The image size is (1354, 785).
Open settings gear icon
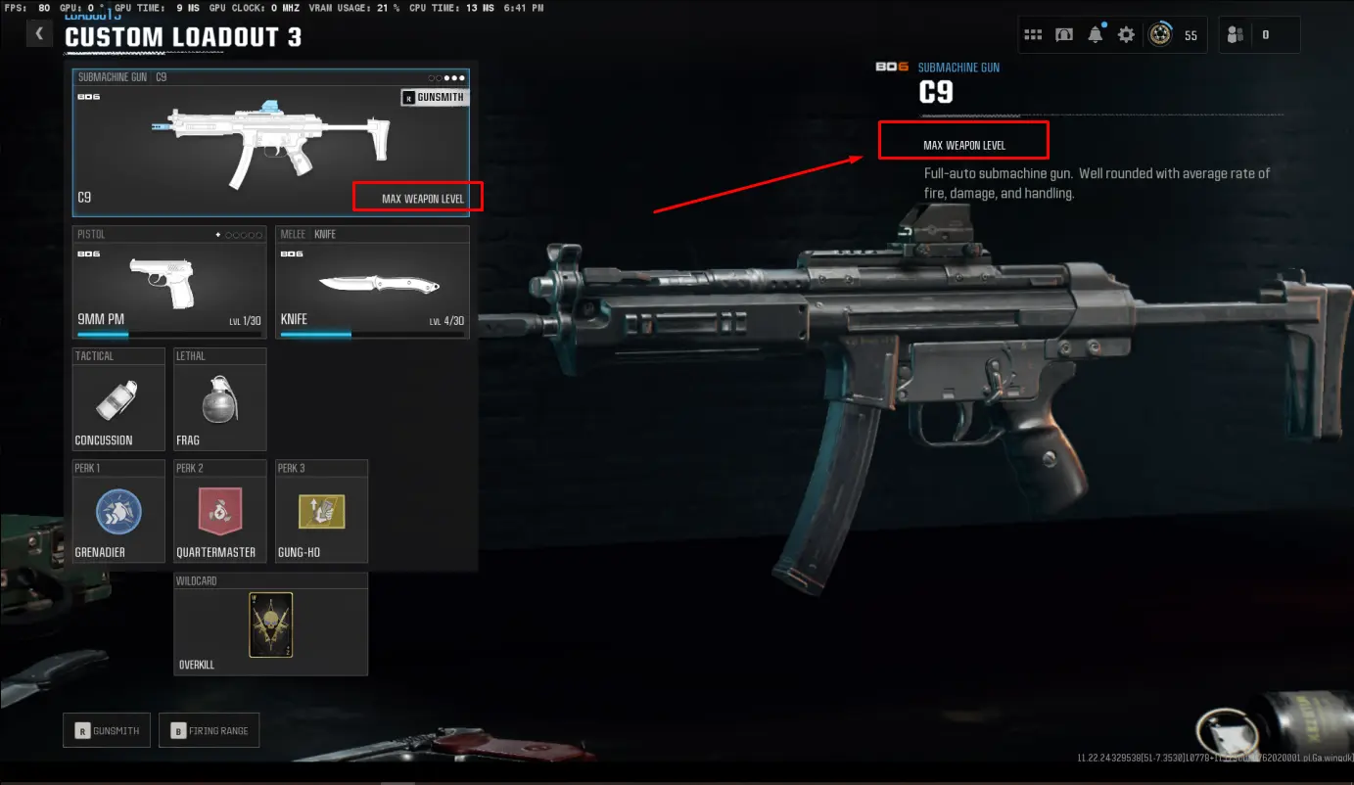pyautogui.click(x=1126, y=35)
